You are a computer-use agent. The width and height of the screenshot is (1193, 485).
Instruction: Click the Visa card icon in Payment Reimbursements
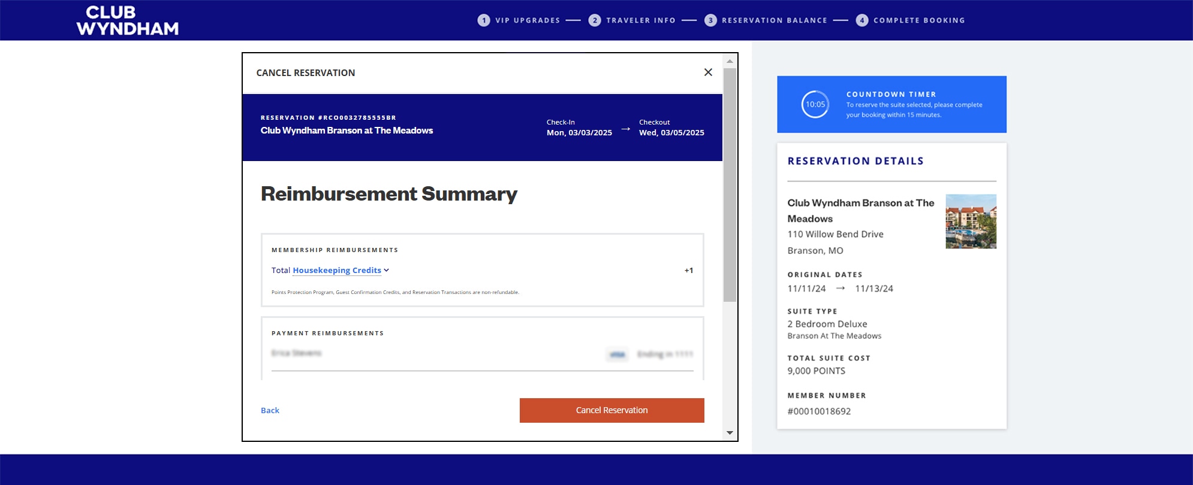tap(617, 354)
